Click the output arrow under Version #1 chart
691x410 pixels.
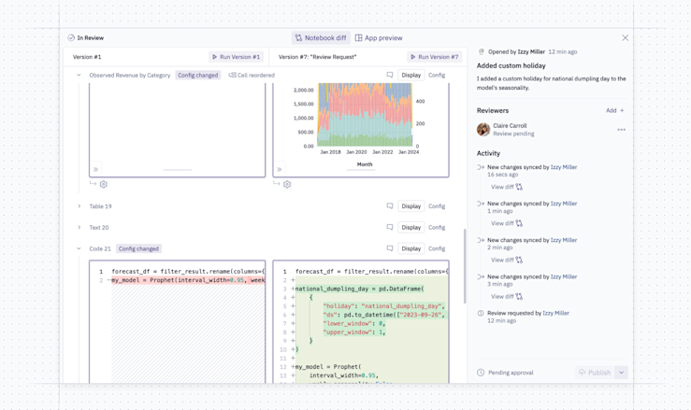[93, 184]
